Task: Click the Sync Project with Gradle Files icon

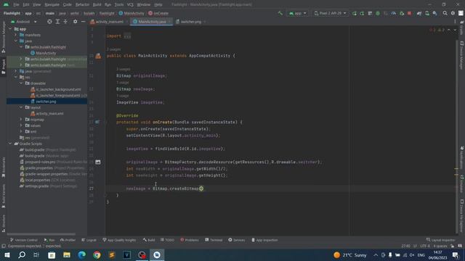Action: pos(419,13)
